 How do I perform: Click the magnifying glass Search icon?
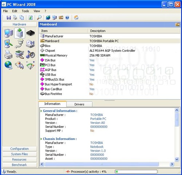tap(39, 18)
